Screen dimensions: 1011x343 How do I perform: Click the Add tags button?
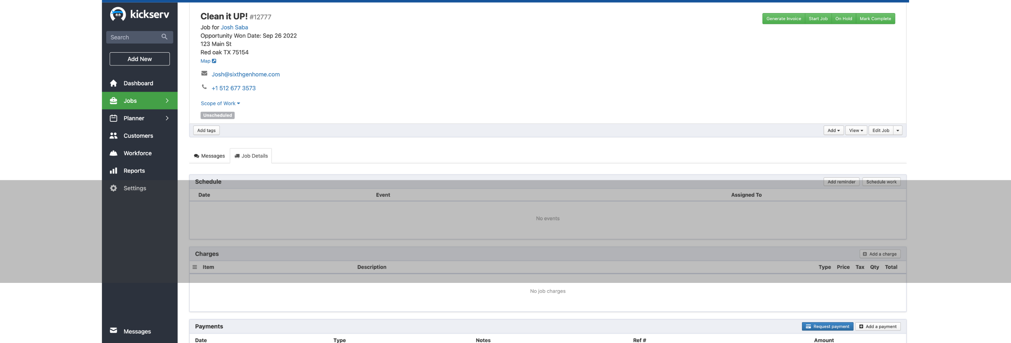(x=206, y=130)
